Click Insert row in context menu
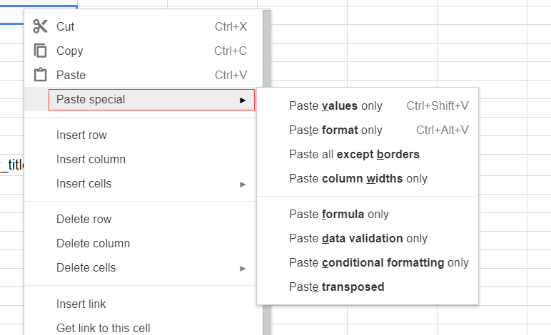 point(81,135)
